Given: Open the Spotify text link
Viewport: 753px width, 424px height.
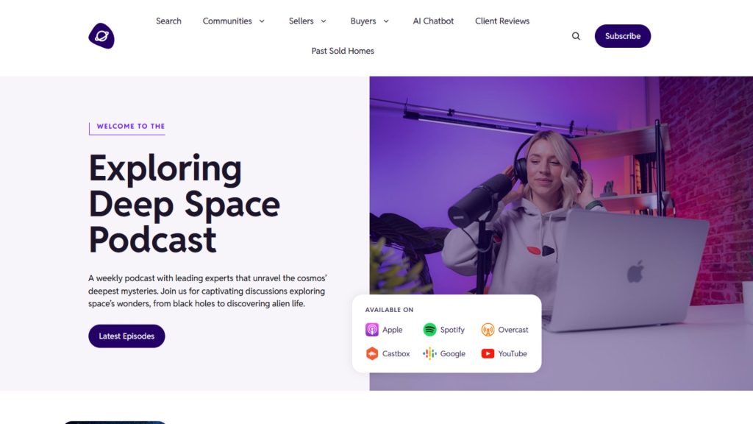Looking at the screenshot, I should pos(452,330).
